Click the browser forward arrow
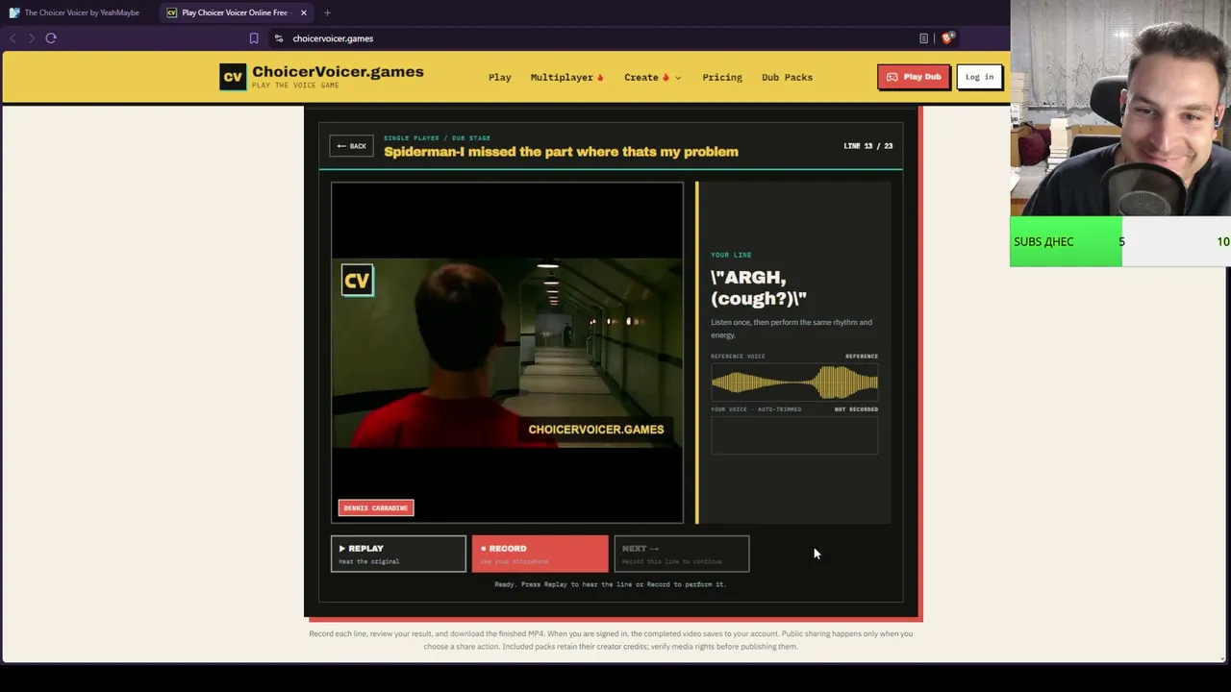Viewport: 1231px width, 692px height. (31, 38)
